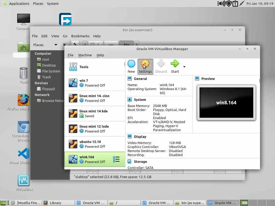Click the win8.164 preview thumbnail
Image resolution: width=275 pixels, height=206 pixels.
click(x=226, y=103)
